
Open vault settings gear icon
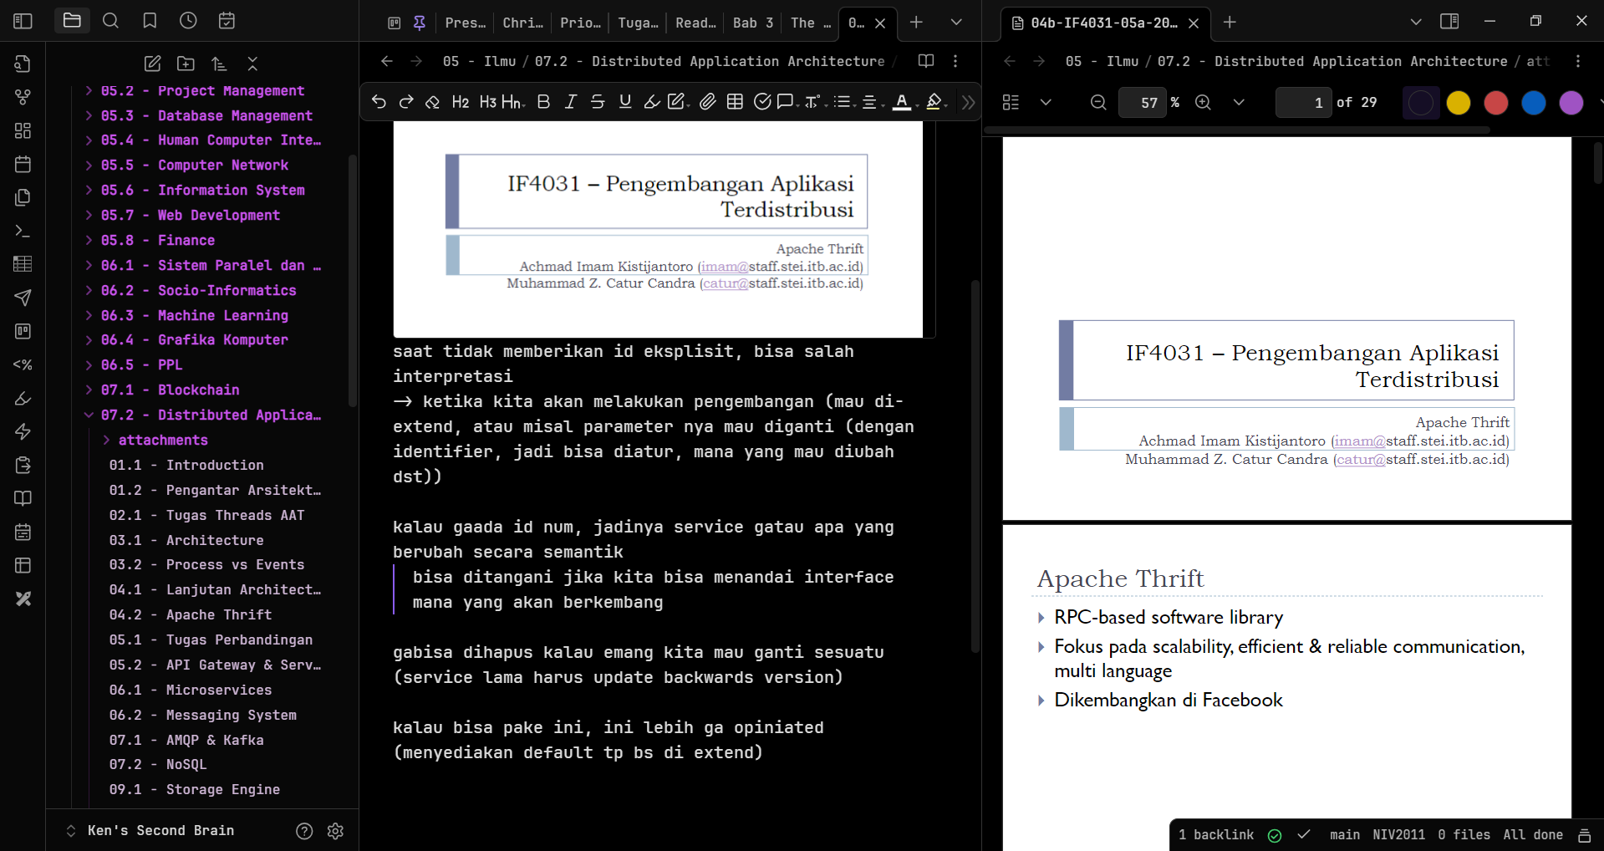[335, 831]
